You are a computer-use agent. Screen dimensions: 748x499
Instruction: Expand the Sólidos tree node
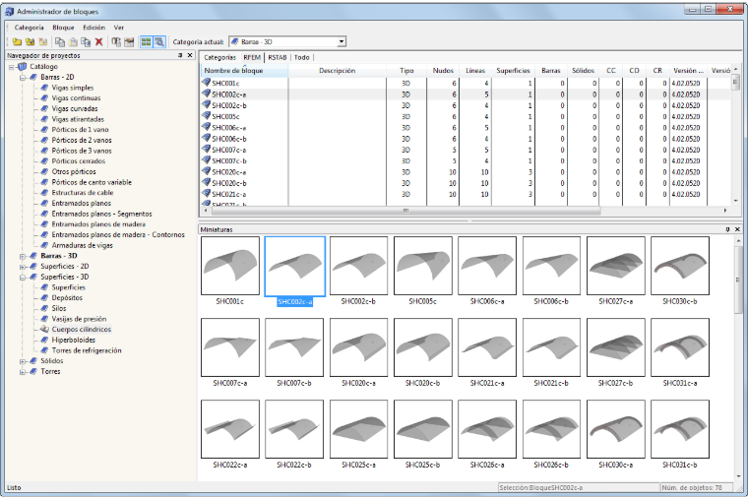coord(23,361)
